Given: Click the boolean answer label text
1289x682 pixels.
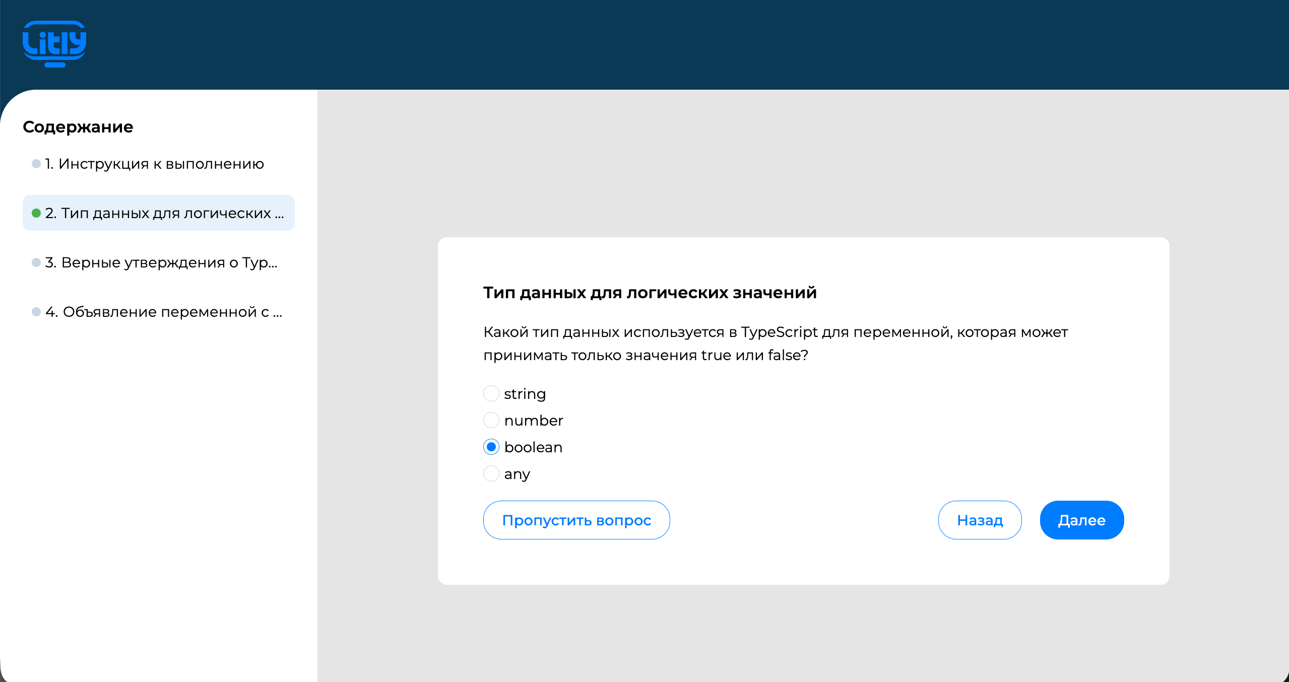Looking at the screenshot, I should point(533,447).
